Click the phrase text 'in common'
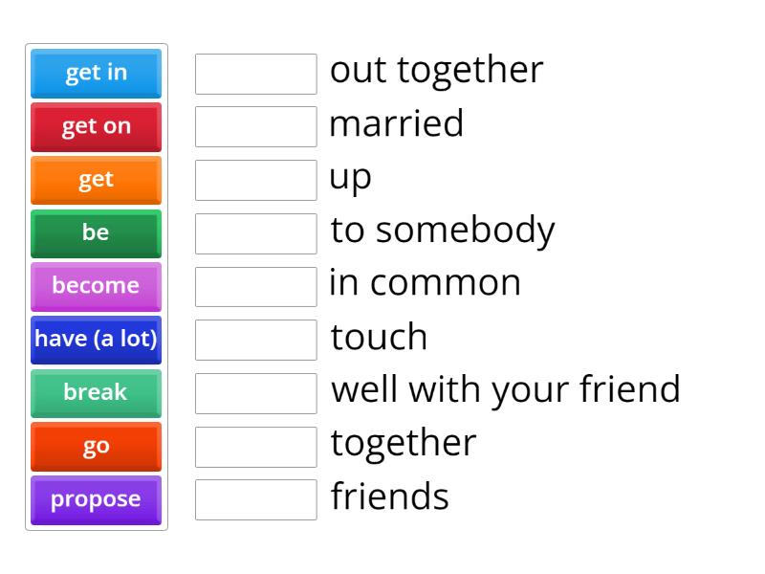765x574 pixels. tap(425, 283)
